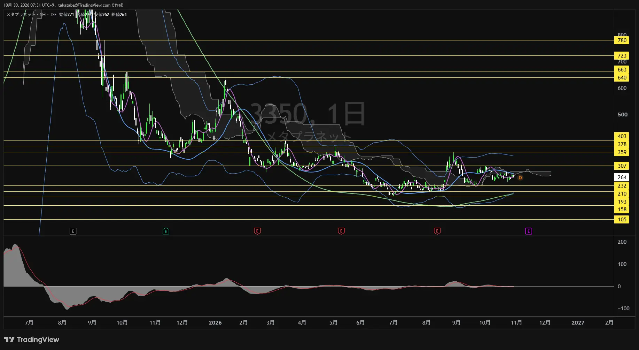Click the 4月 time axis label
Viewport: 639px width, 350px height.
click(x=302, y=323)
